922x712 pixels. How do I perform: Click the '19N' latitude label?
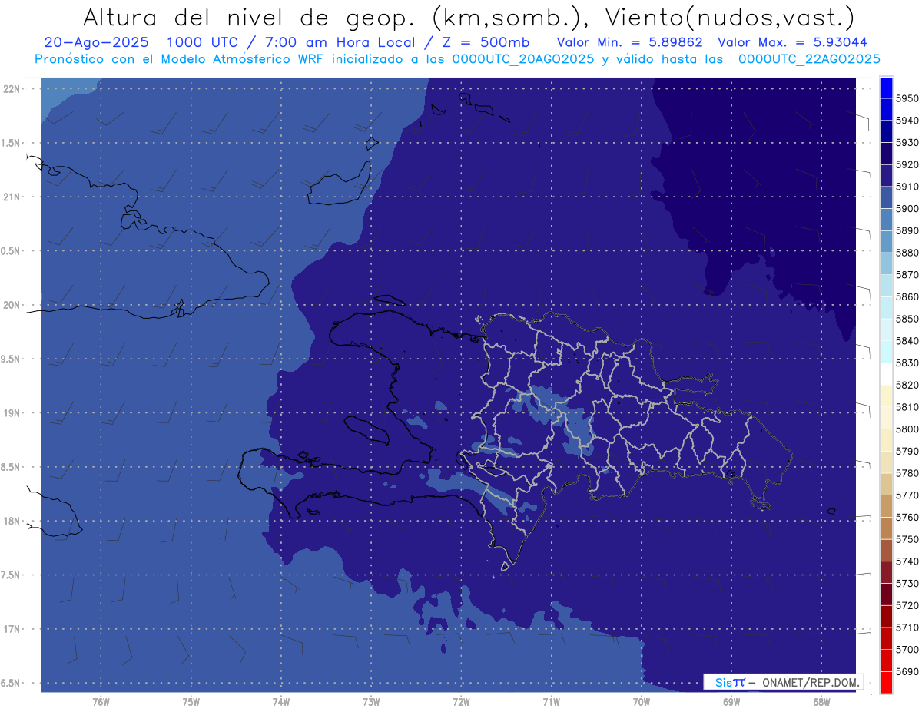(11, 412)
